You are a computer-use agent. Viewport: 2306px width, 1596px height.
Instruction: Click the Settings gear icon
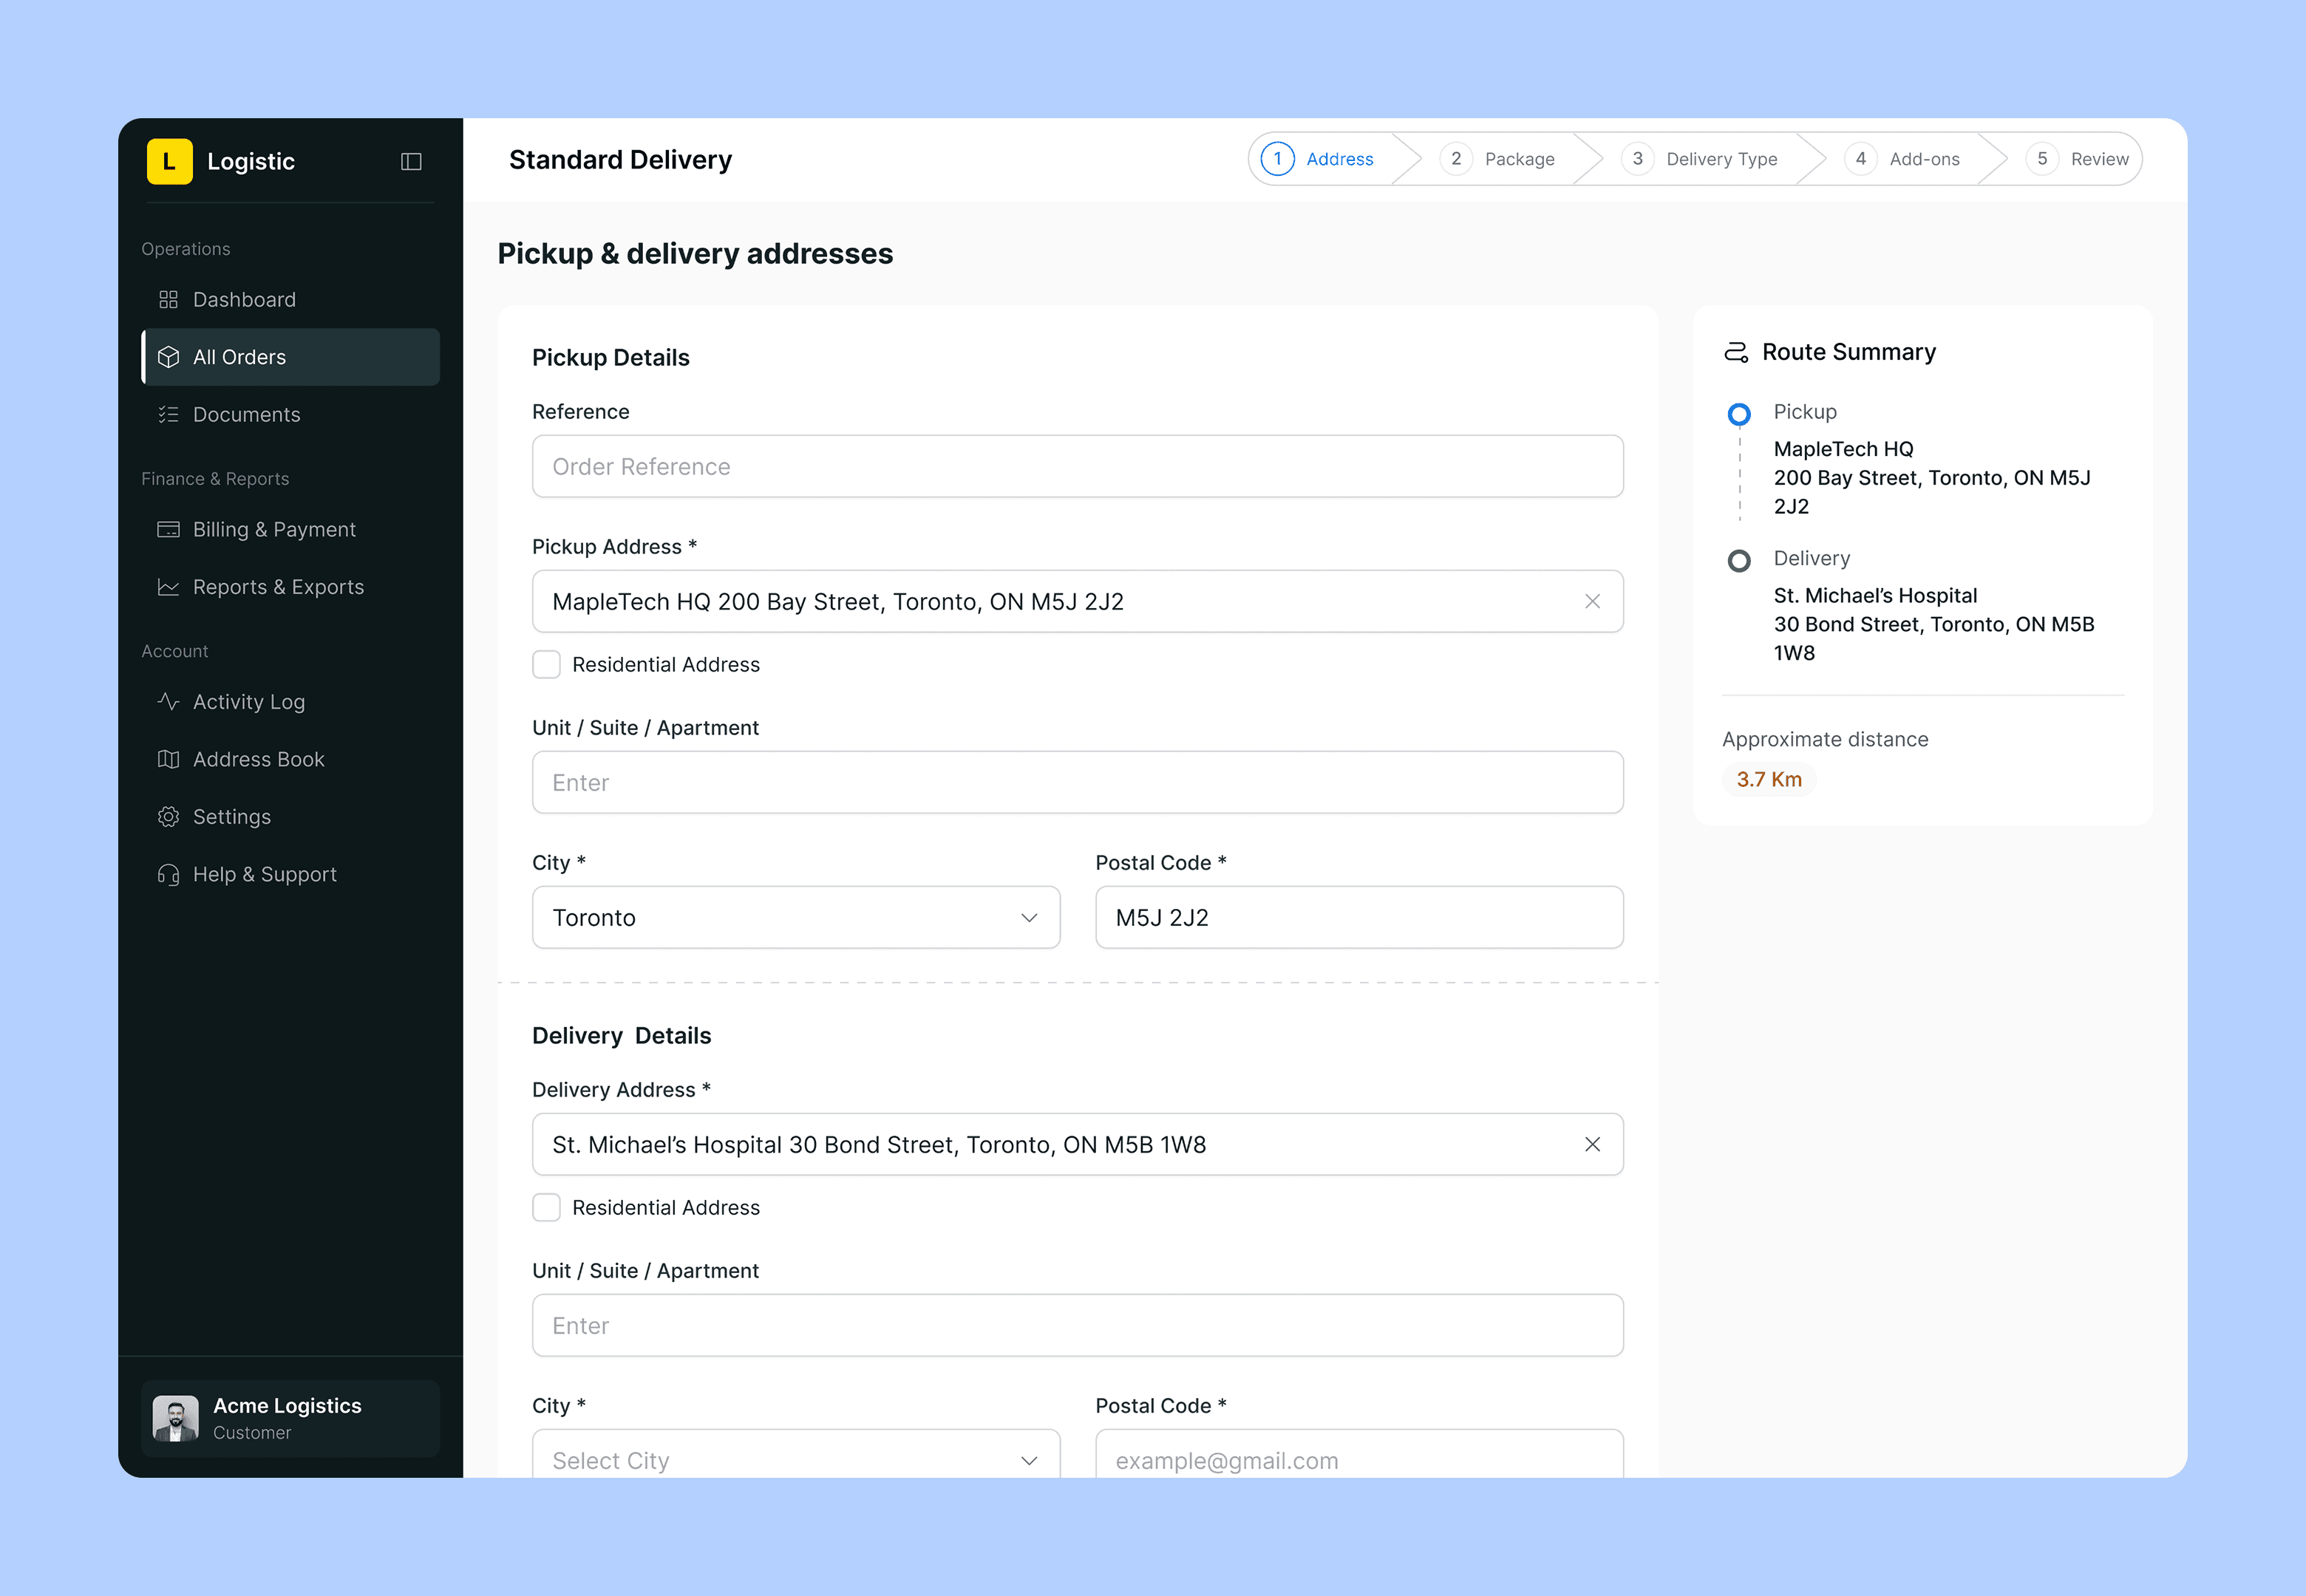[168, 817]
